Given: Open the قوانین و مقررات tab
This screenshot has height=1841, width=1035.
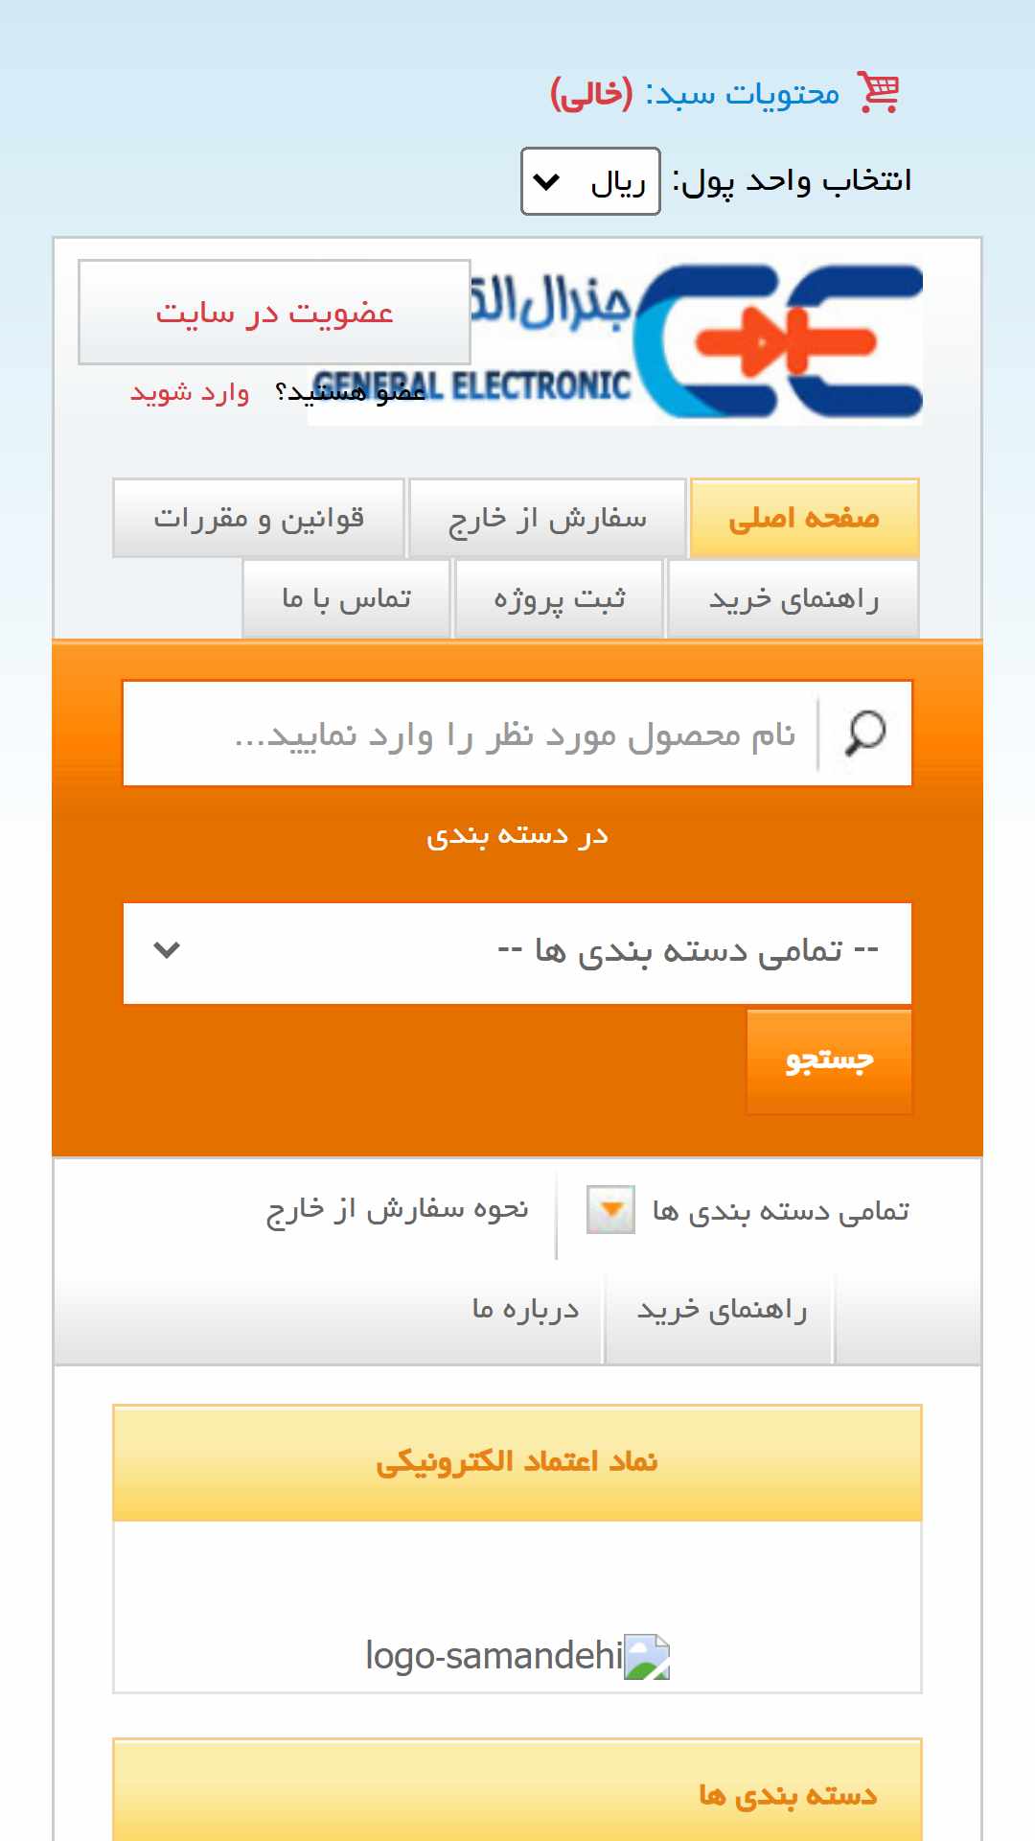Looking at the screenshot, I should (259, 518).
